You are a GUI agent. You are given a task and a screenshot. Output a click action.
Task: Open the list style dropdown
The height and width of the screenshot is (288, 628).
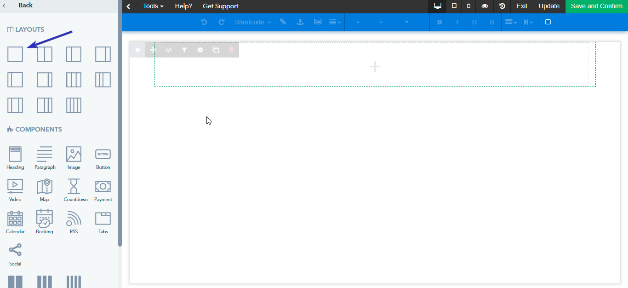(x=335, y=22)
